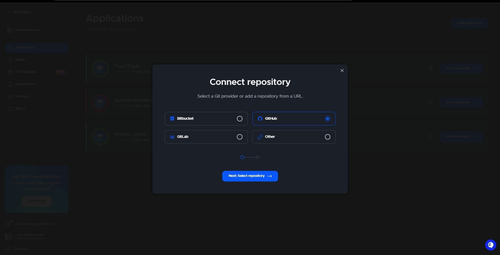
Task: Open settings gear for Tool-Track
Action: click(431, 69)
